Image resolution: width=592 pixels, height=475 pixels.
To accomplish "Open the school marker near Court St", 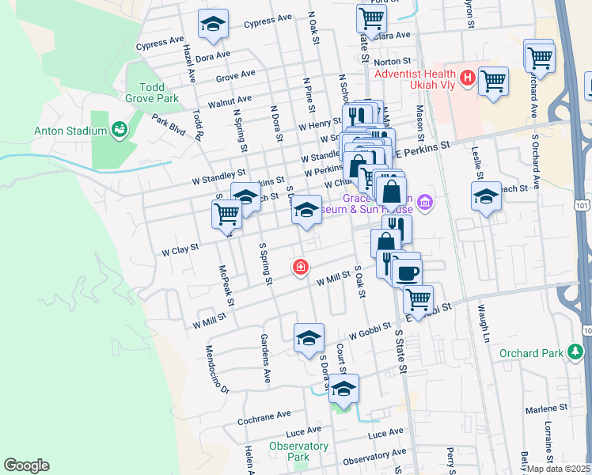I will (x=343, y=389).
